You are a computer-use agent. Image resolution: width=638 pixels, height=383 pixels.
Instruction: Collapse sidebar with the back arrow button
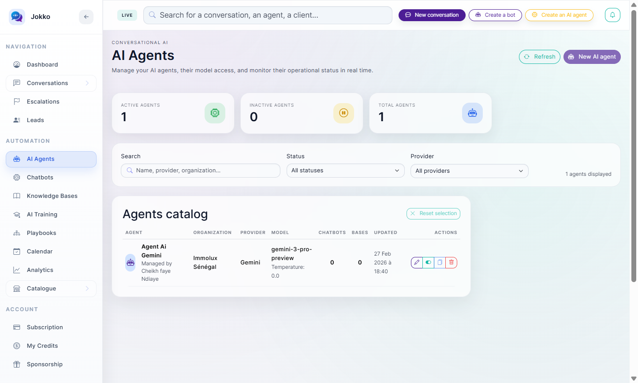[86, 17]
